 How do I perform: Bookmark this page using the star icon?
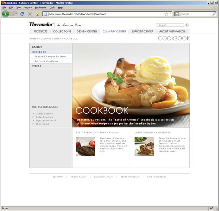[166, 14]
